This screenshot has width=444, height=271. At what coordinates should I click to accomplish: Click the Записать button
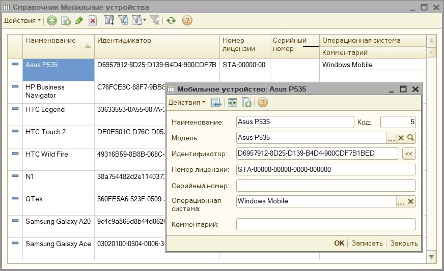pyautogui.click(x=367, y=243)
